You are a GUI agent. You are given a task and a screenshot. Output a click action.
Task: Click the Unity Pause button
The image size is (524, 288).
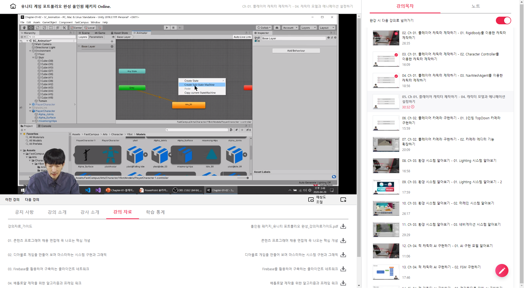(173, 28)
